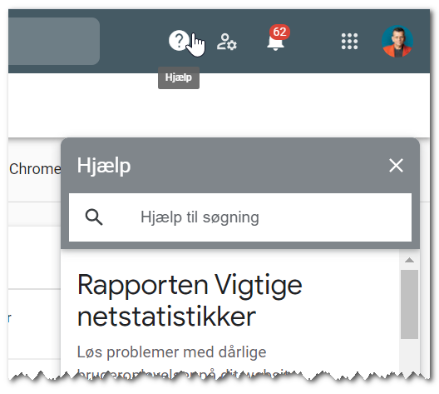
Task: Click the Hjælp tooltip label
Action: point(179,77)
